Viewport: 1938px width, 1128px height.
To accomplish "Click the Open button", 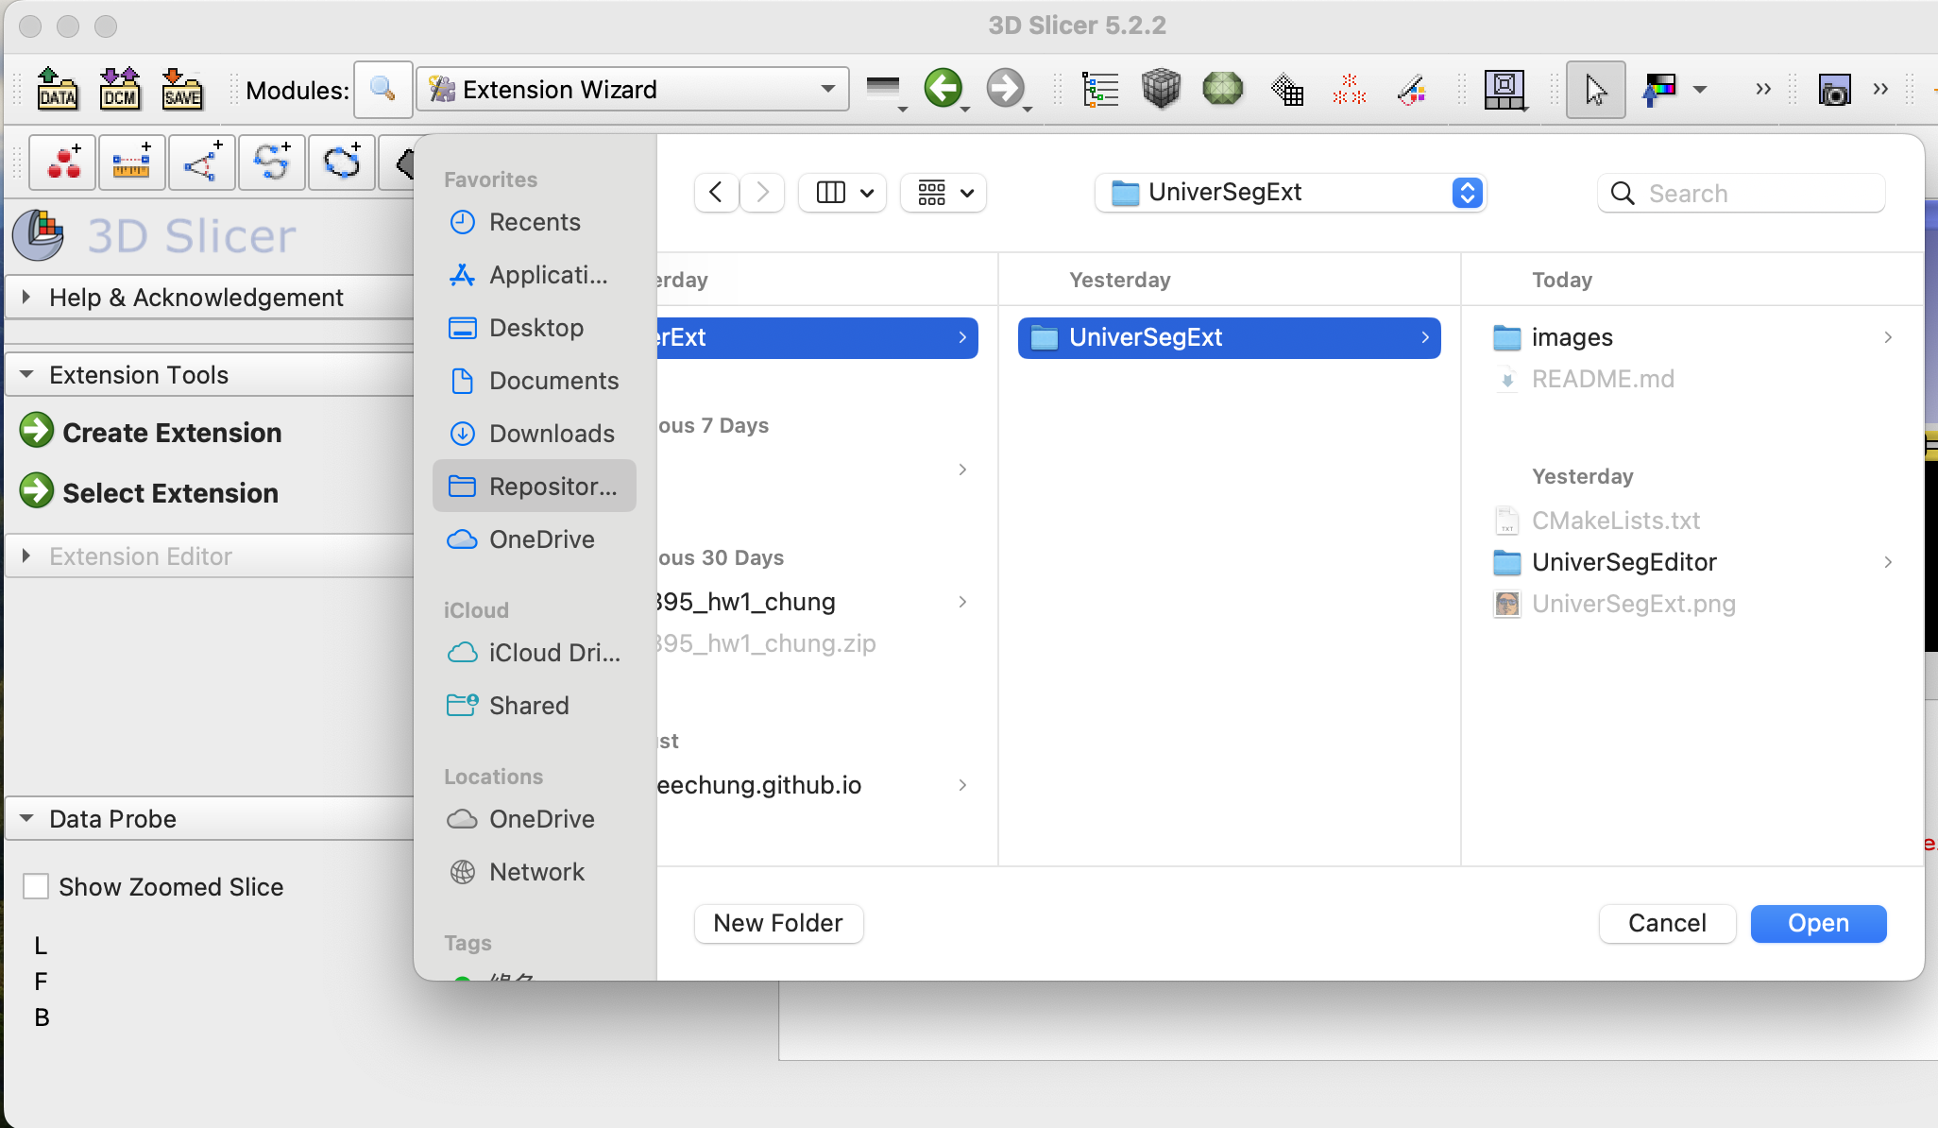I will [x=1818, y=923].
